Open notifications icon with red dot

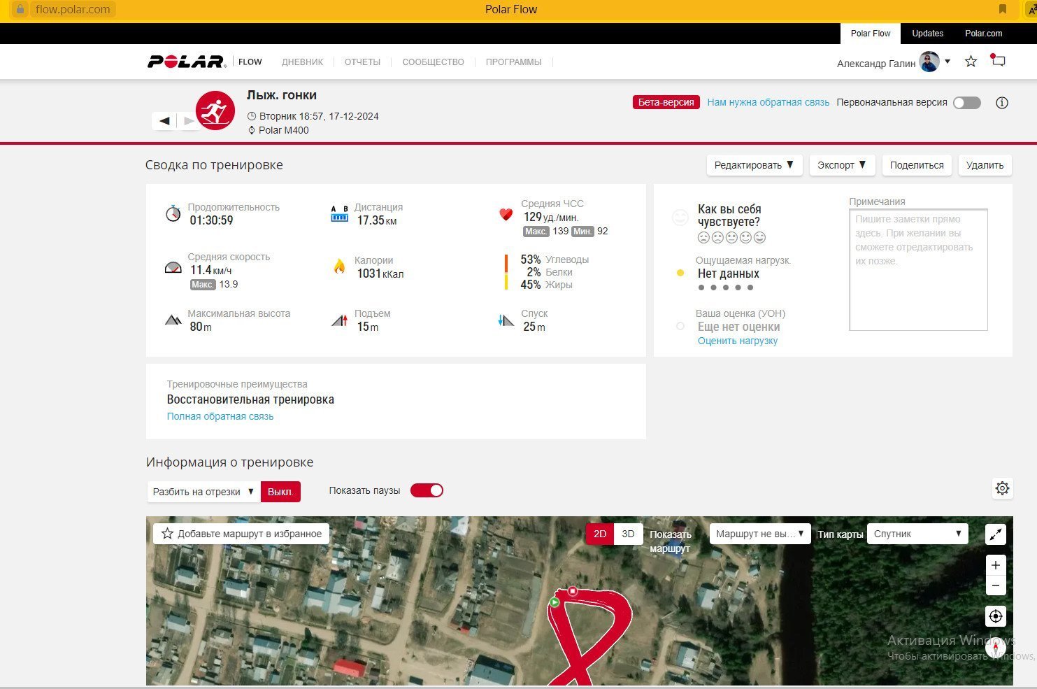point(998,60)
